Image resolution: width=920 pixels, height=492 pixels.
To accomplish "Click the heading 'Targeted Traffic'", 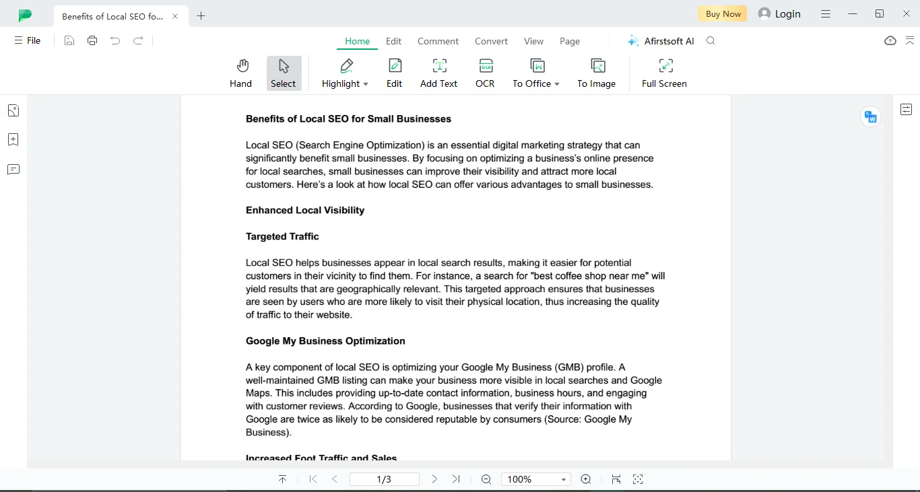I will (x=282, y=236).
